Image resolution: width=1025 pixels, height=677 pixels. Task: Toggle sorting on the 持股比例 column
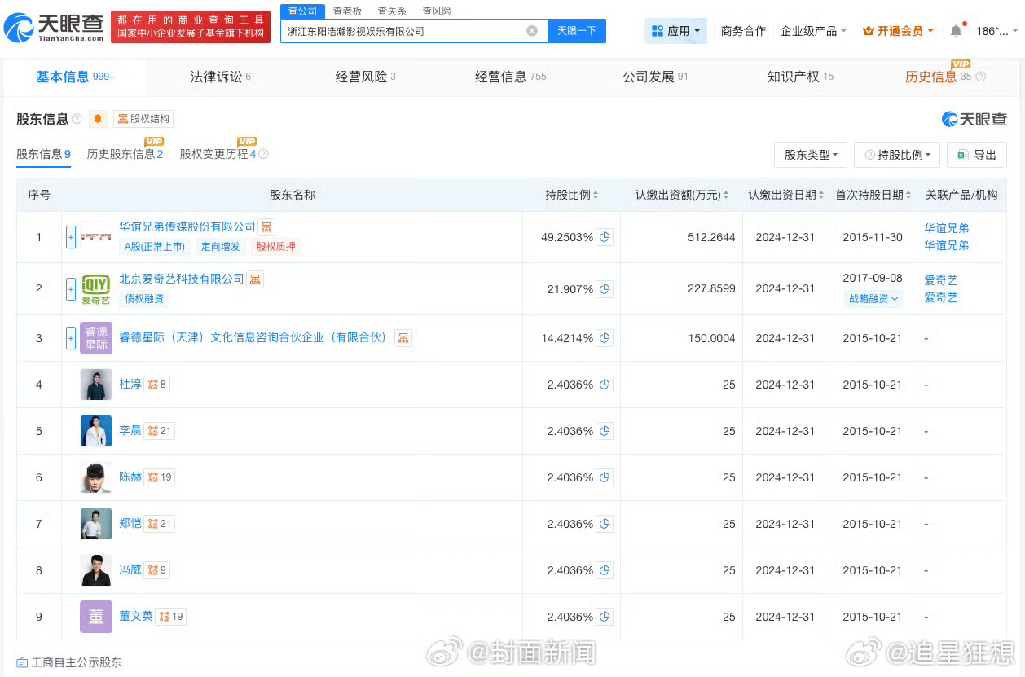click(x=596, y=195)
